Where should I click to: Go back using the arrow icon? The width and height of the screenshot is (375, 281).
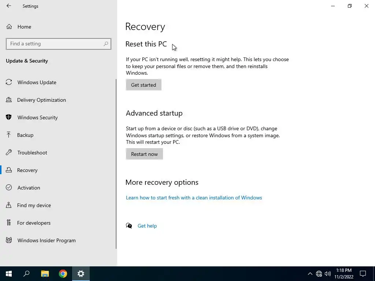tap(9, 6)
